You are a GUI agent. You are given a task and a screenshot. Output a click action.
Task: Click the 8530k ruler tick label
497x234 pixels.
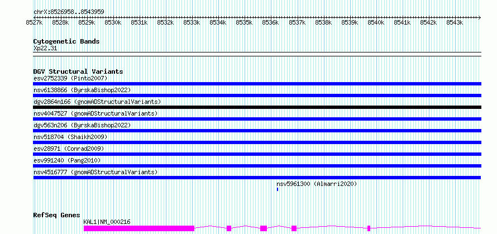pyautogui.click(x=113, y=23)
